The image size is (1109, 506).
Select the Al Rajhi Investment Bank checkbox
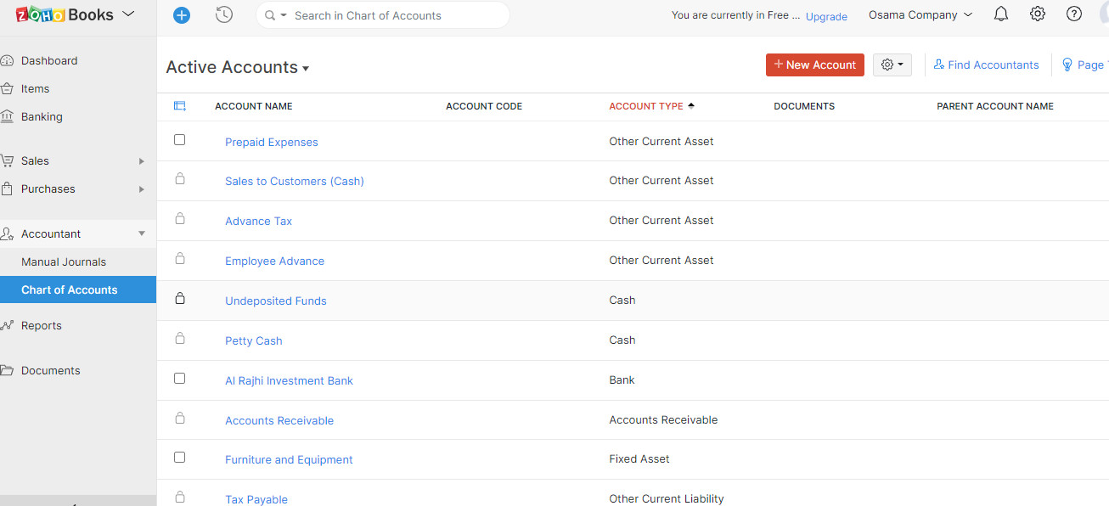[179, 378]
